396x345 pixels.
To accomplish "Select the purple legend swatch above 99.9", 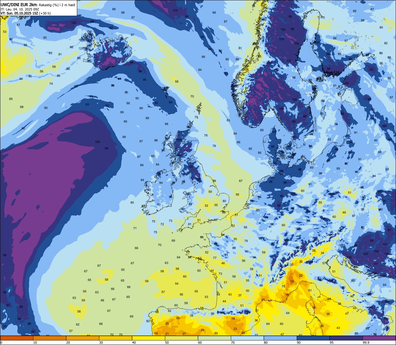I will pyautogui.click(x=379, y=338).
